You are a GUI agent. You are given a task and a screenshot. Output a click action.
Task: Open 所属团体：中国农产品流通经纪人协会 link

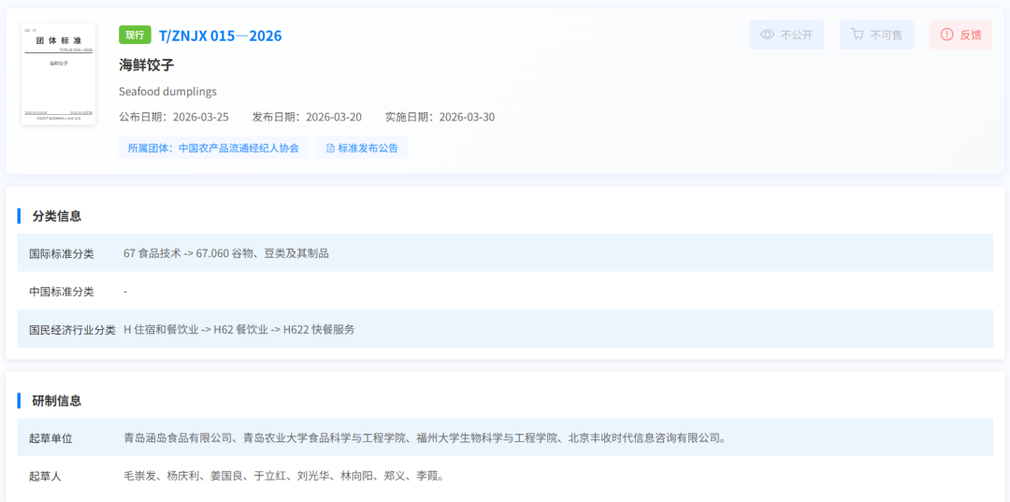[x=213, y=148]
